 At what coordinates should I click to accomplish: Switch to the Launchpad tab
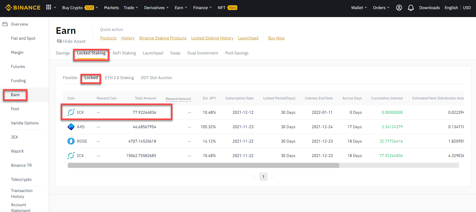[153, 53]
